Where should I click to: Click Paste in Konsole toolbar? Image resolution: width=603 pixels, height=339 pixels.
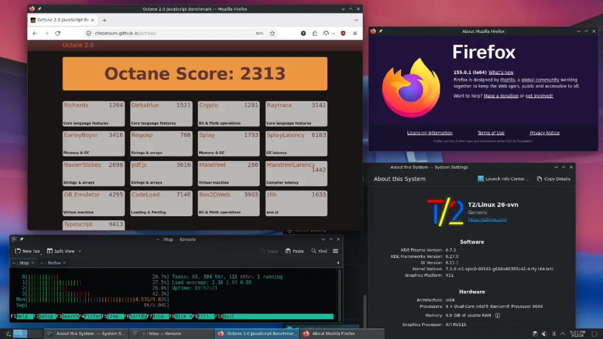(294, 251)
